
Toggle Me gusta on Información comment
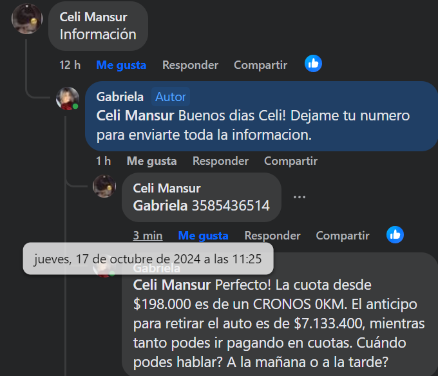(121, 65)
